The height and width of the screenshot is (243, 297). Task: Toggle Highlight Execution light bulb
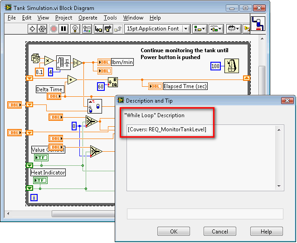coord(76,29)
